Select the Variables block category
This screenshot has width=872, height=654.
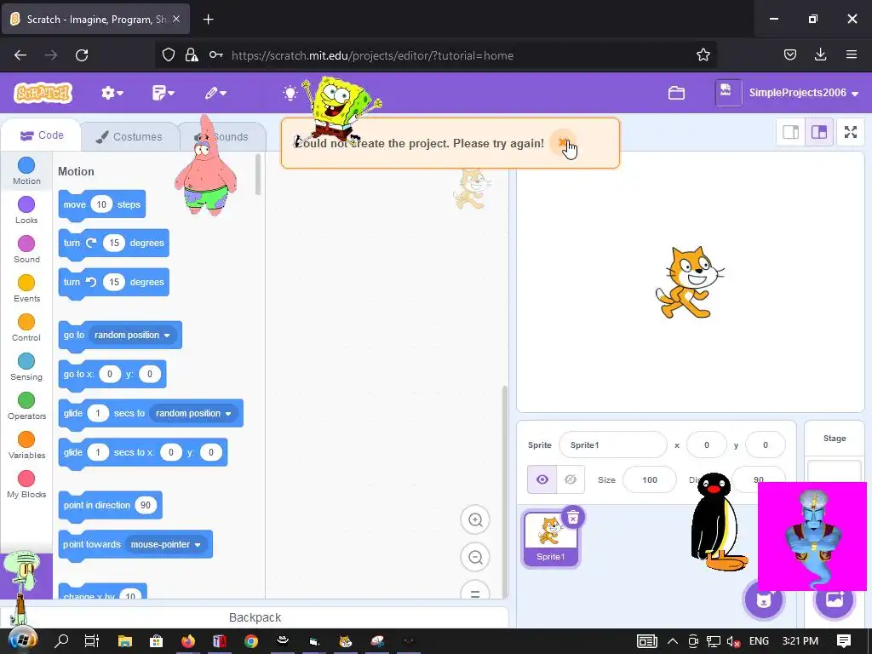coord(26,445)
